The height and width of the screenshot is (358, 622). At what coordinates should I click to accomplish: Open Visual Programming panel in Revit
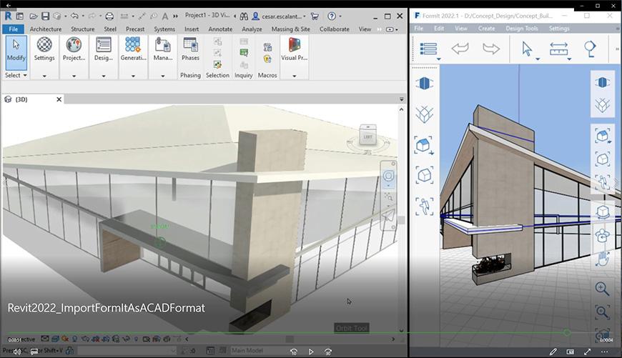click(294, 49)
